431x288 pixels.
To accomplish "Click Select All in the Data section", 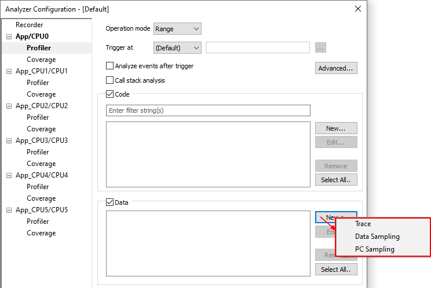I will pos(336,269).
